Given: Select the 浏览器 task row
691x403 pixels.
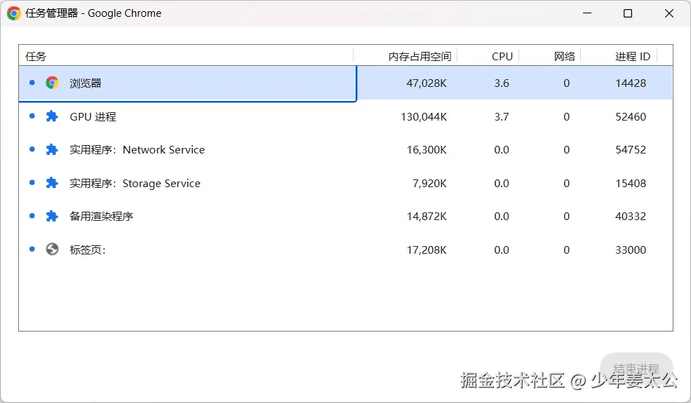Looking at the screenshot, I should [346, 83].
